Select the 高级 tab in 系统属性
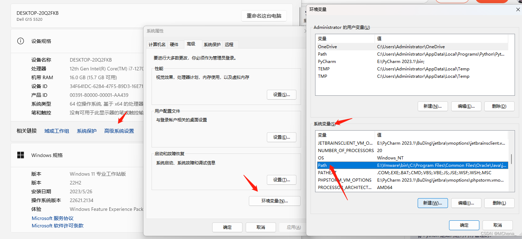Image resolution: width=522 pixels, height=239 pixels. tap(191, 44)
